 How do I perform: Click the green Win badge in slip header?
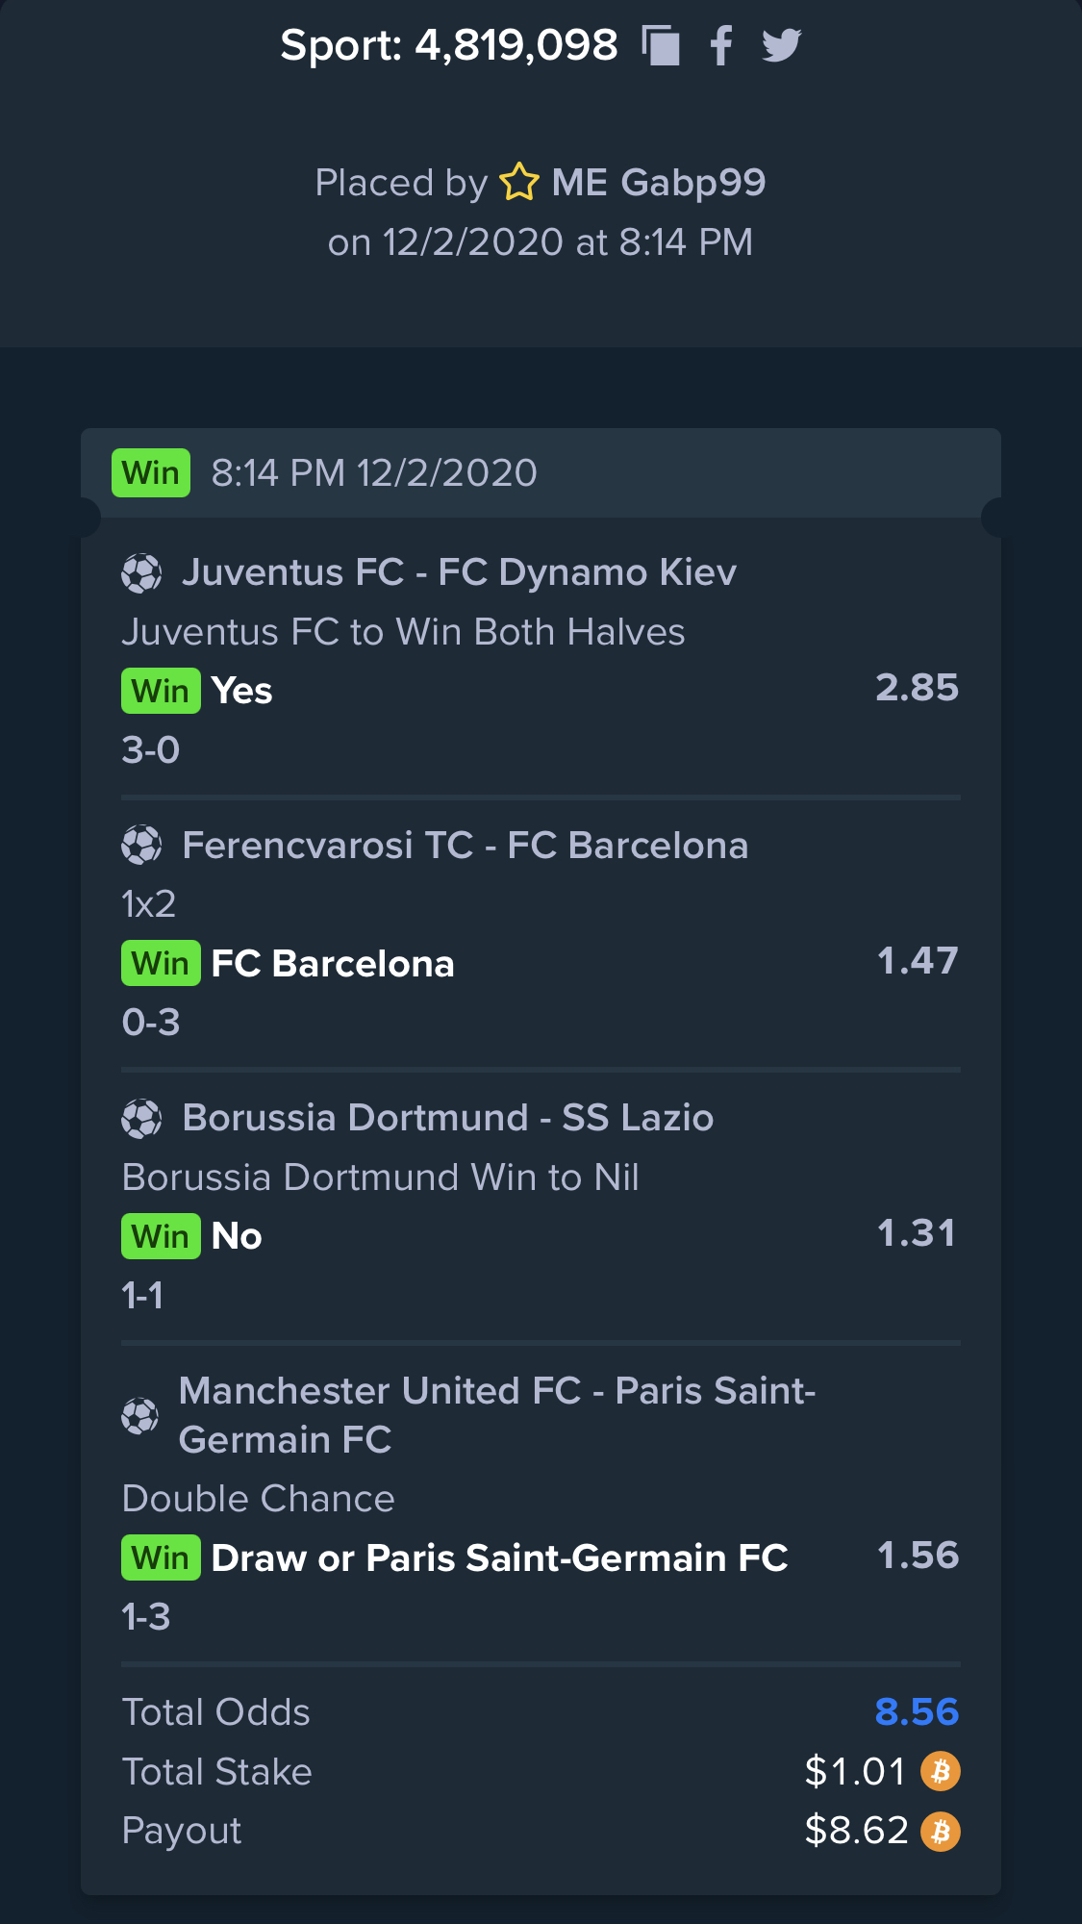click(151, 473)
